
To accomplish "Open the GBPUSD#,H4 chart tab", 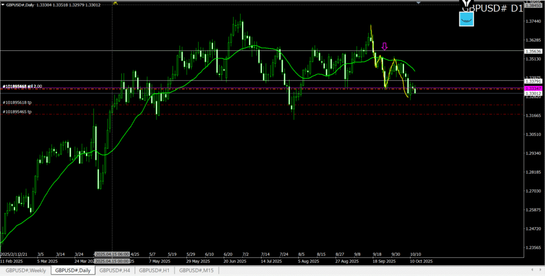I will point(114,271).
